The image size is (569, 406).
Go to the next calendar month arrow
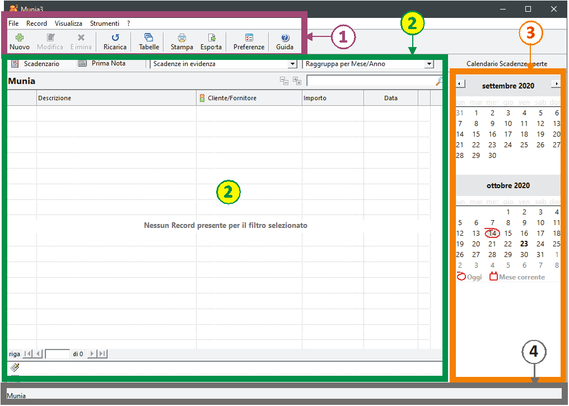click(x=555, y=84)
